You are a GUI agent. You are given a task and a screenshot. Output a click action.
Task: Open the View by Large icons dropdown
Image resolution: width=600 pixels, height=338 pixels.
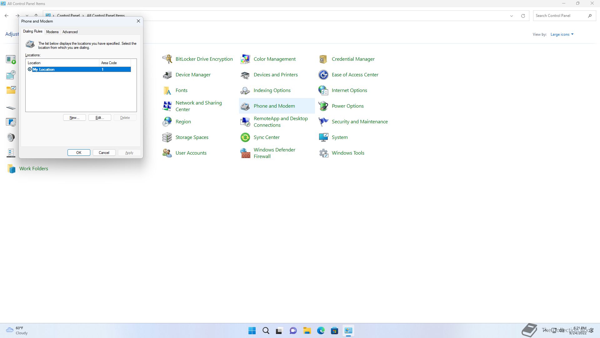pyautogui.click(x=562, y=34)
